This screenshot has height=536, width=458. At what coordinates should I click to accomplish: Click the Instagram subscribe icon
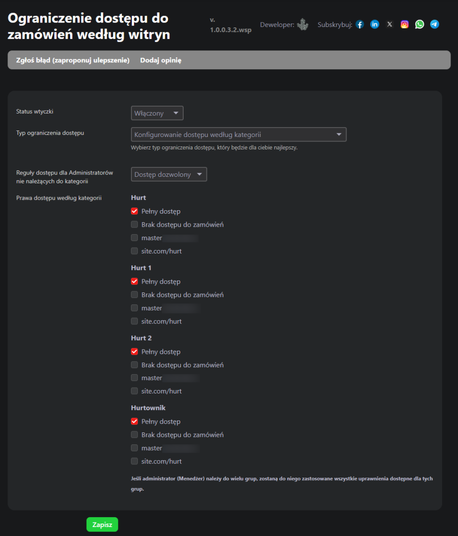405,24
